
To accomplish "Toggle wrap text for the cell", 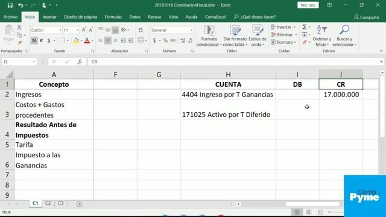I will (141, 30).
